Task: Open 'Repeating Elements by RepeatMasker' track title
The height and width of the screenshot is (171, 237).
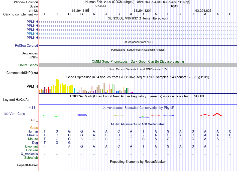Action: [x=138, y=162]
